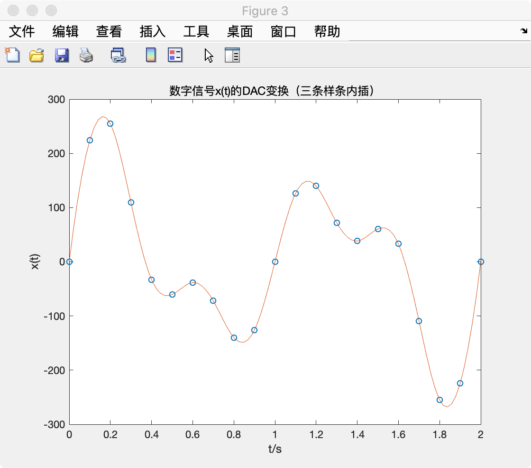The image size is (531, 468).
Task: Open file using the folder icon
Action: coord(37,55)
